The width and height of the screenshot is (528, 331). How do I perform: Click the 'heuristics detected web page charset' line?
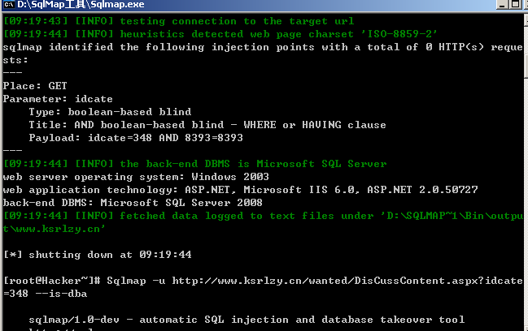tap(220, 34)
